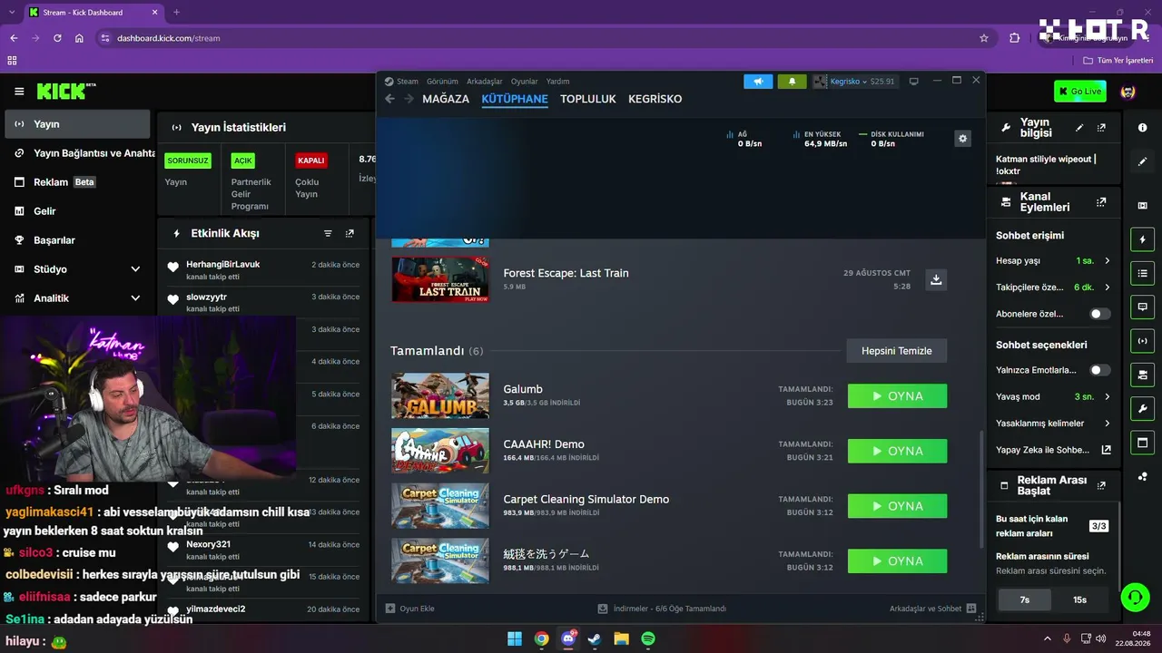Open the Windows Start menu

click(515, 638)
